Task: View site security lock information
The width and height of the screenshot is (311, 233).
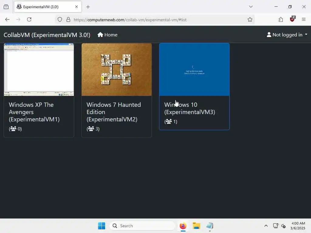Action: pos(68,20)
